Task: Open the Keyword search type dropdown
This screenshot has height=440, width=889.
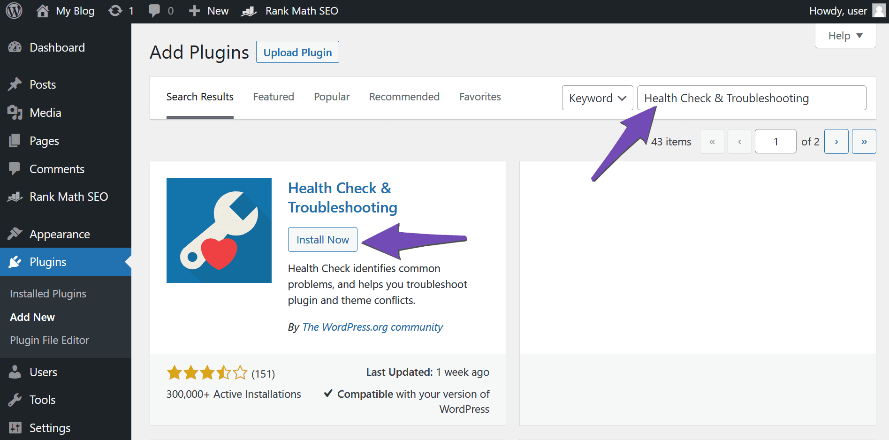Action: tap(597, 98)
